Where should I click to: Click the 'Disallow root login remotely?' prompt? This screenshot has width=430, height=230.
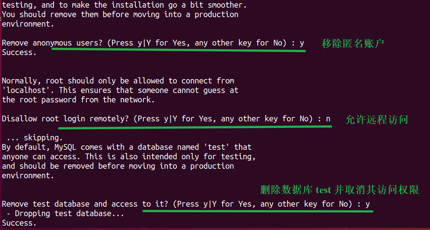point(166,119)
